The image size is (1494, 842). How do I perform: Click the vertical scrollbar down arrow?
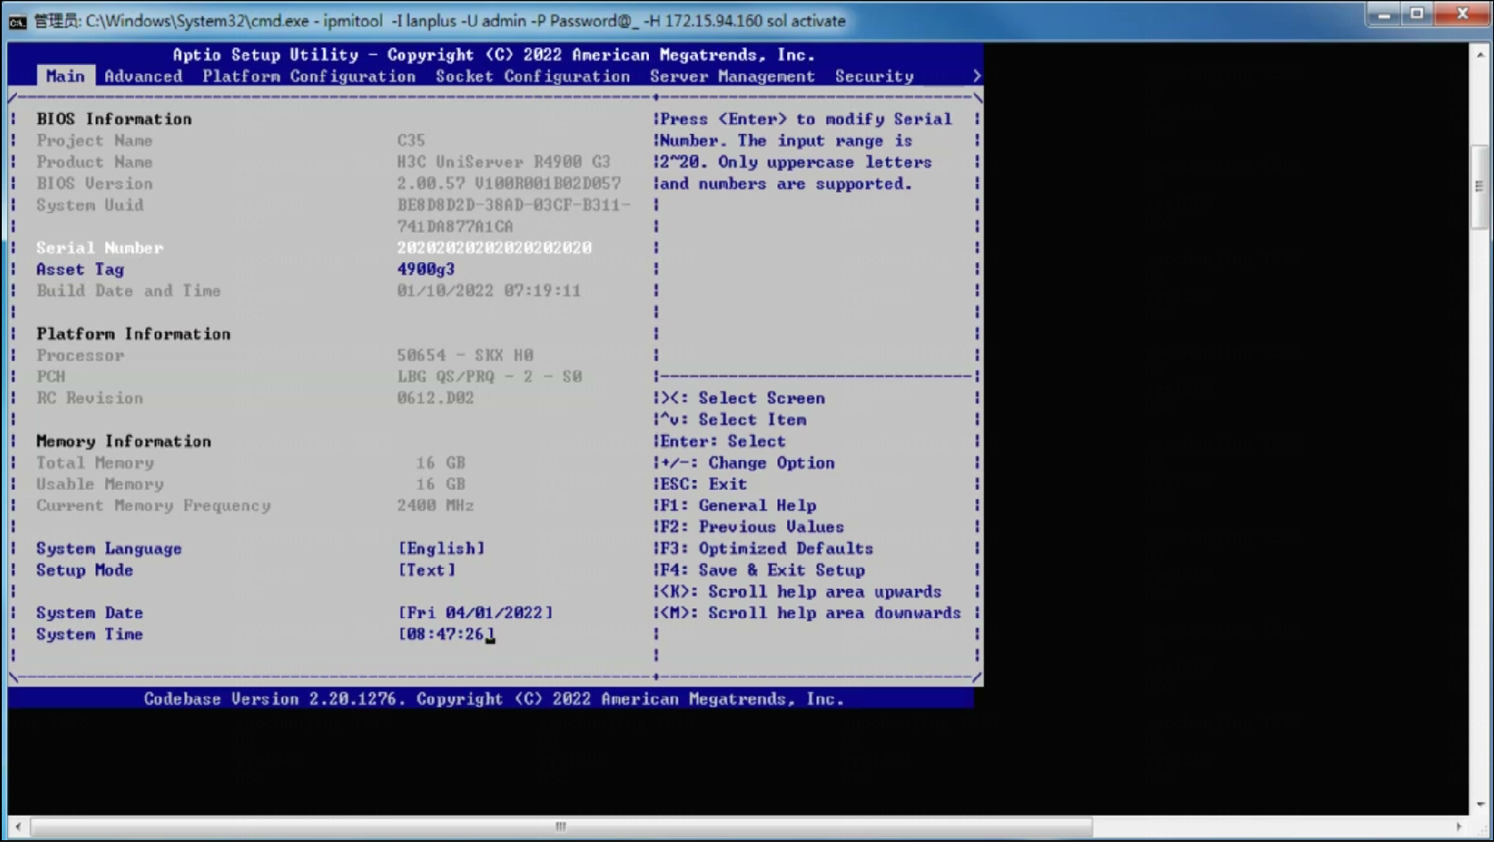tap(1481, 805)
